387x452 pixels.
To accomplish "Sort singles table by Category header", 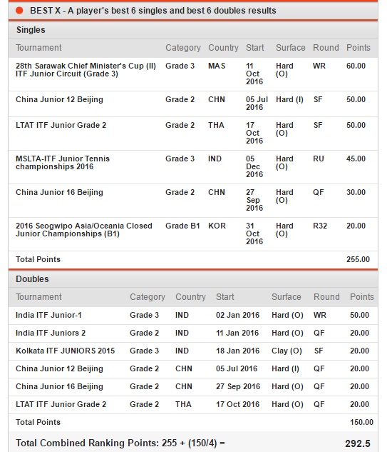I will click(183, 48).
